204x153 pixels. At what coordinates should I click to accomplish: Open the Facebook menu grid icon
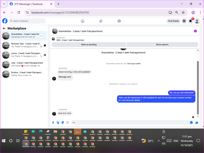tap(184, 21)
